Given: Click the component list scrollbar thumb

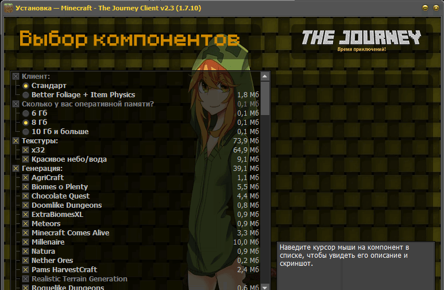Looking at the screenshot, I should 265,98.
